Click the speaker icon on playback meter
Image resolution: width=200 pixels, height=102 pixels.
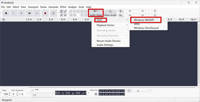120,15
